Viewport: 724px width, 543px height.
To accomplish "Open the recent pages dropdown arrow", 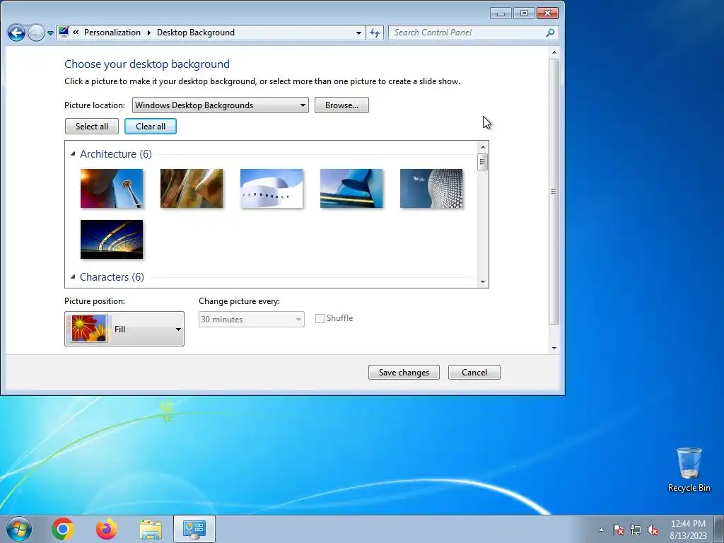I will (x=50, y=33).
